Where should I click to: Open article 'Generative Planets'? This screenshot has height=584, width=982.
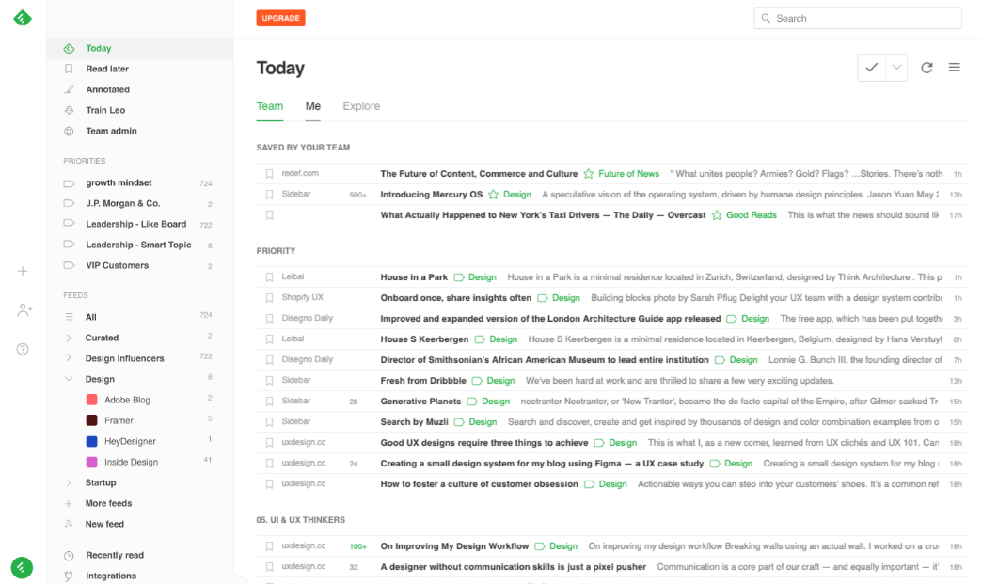tap(420, 402)
